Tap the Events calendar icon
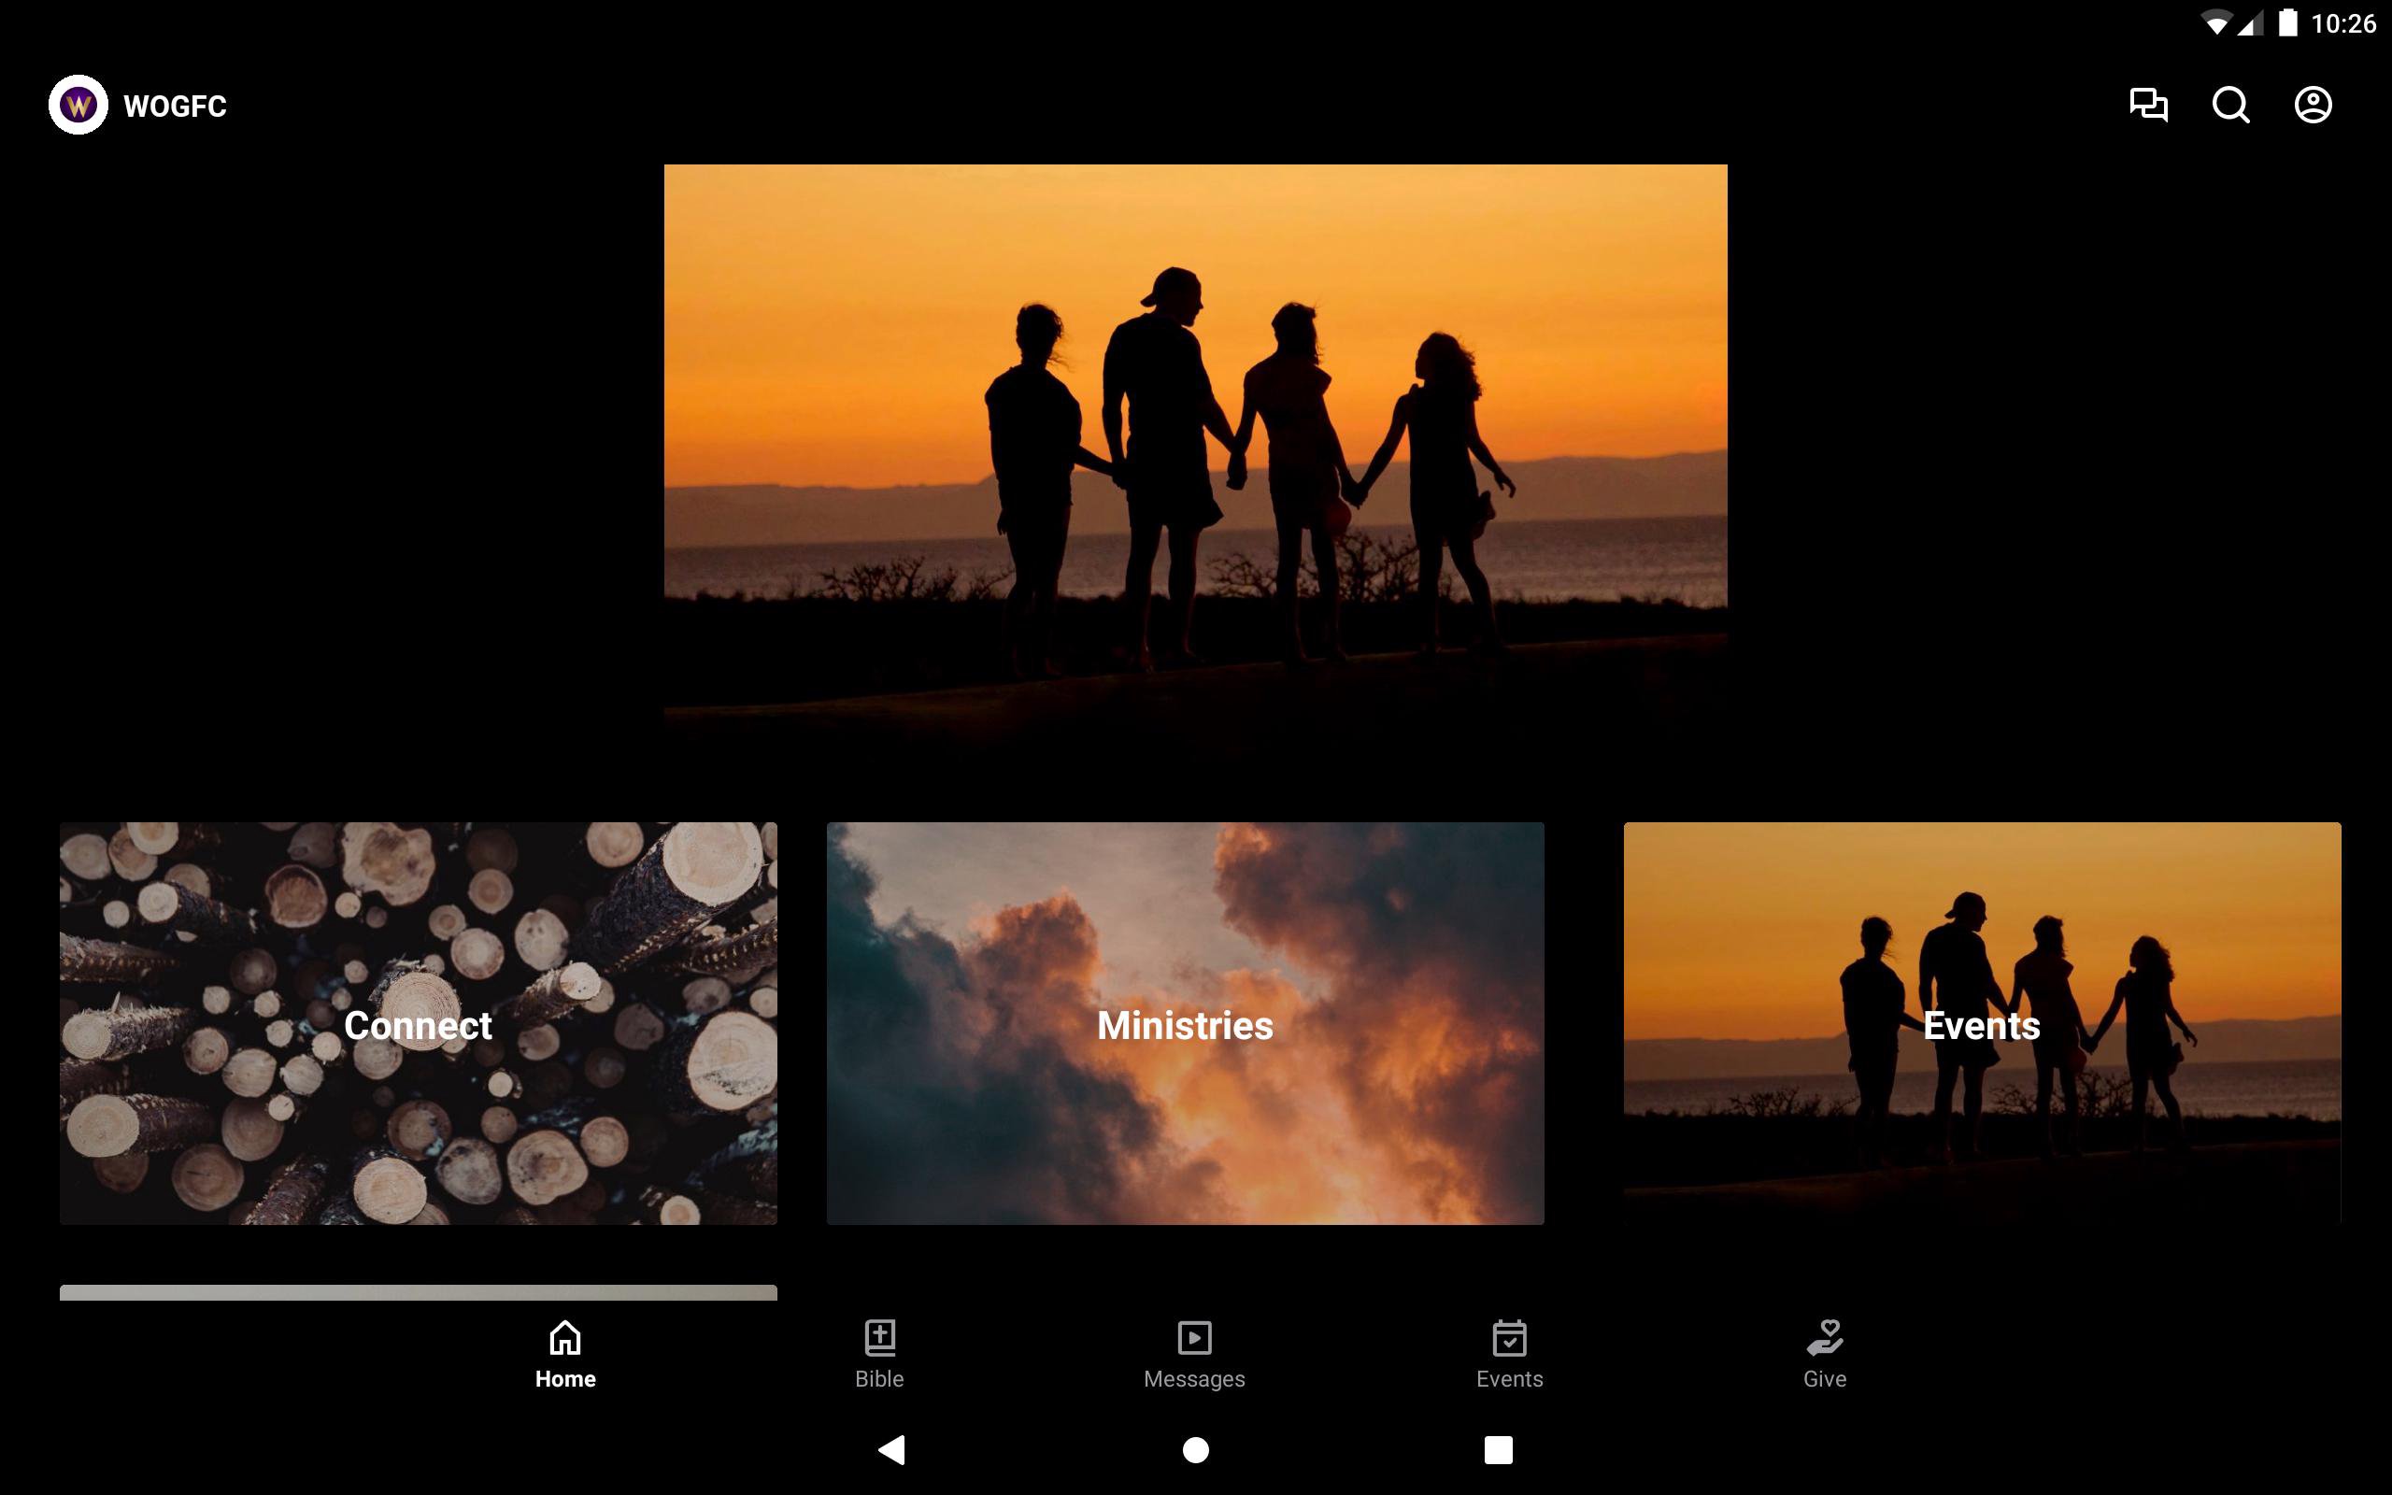The width and height of the screenshot is (2392, 1495). pos(1509,1338)
